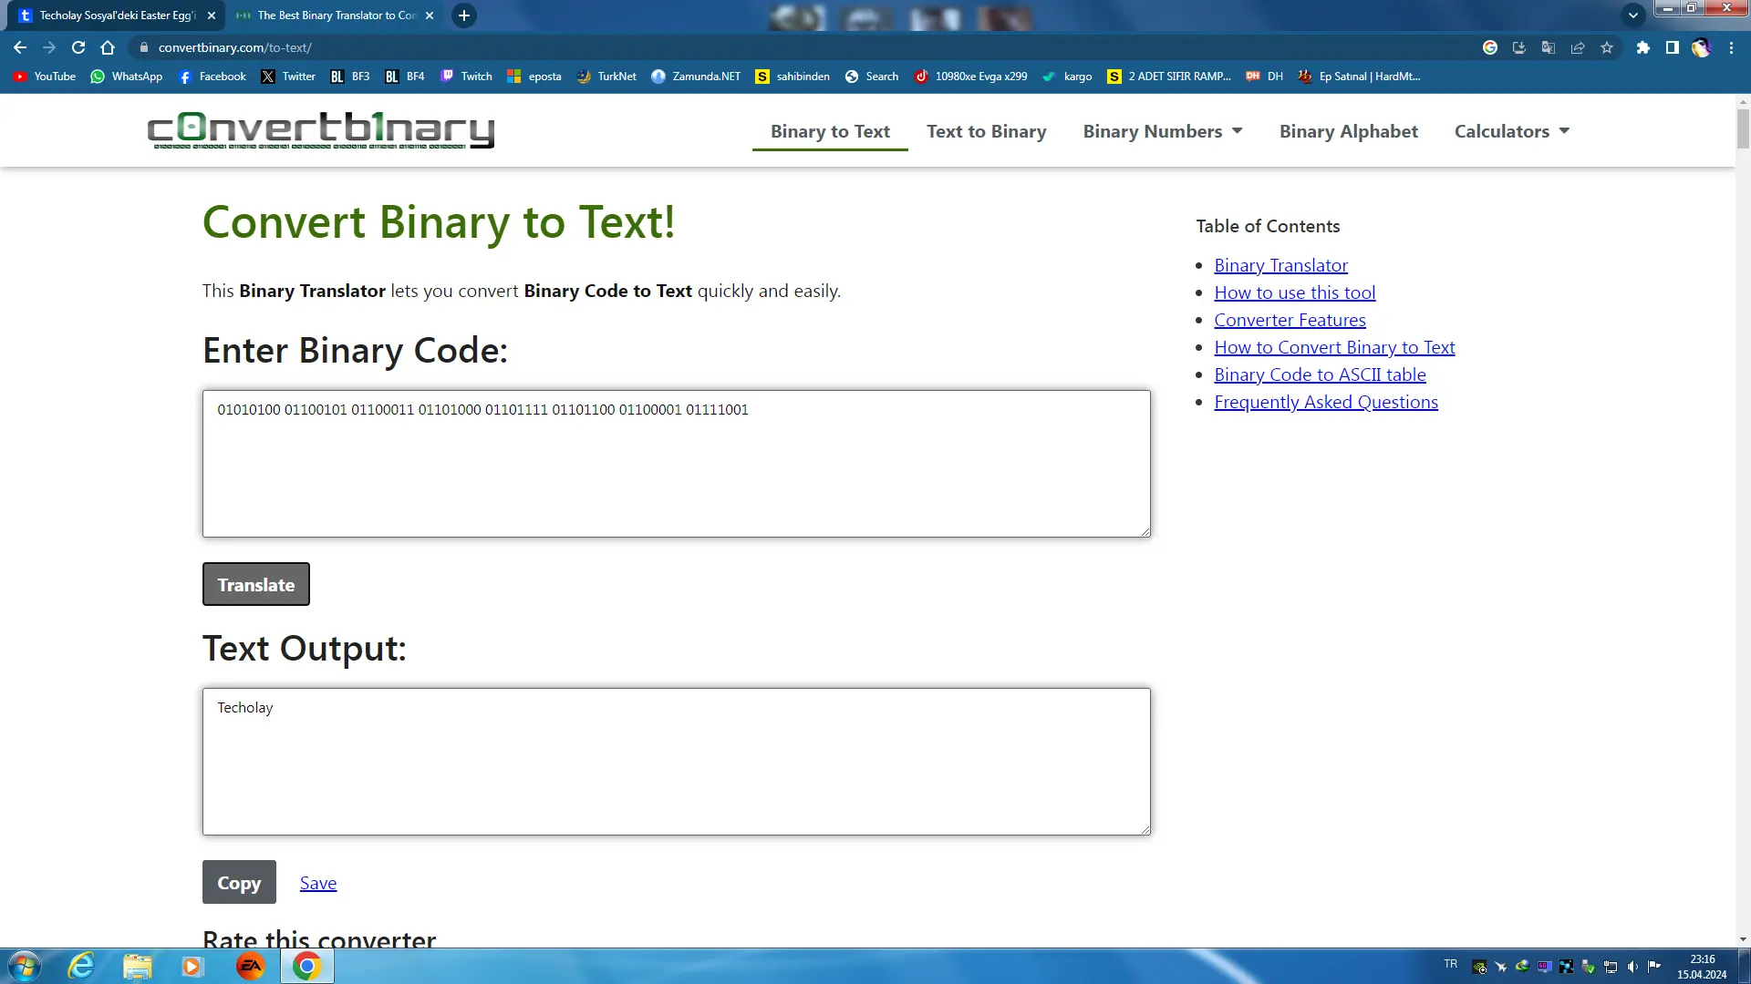Open the Facebook bookmark

point(212,77)
